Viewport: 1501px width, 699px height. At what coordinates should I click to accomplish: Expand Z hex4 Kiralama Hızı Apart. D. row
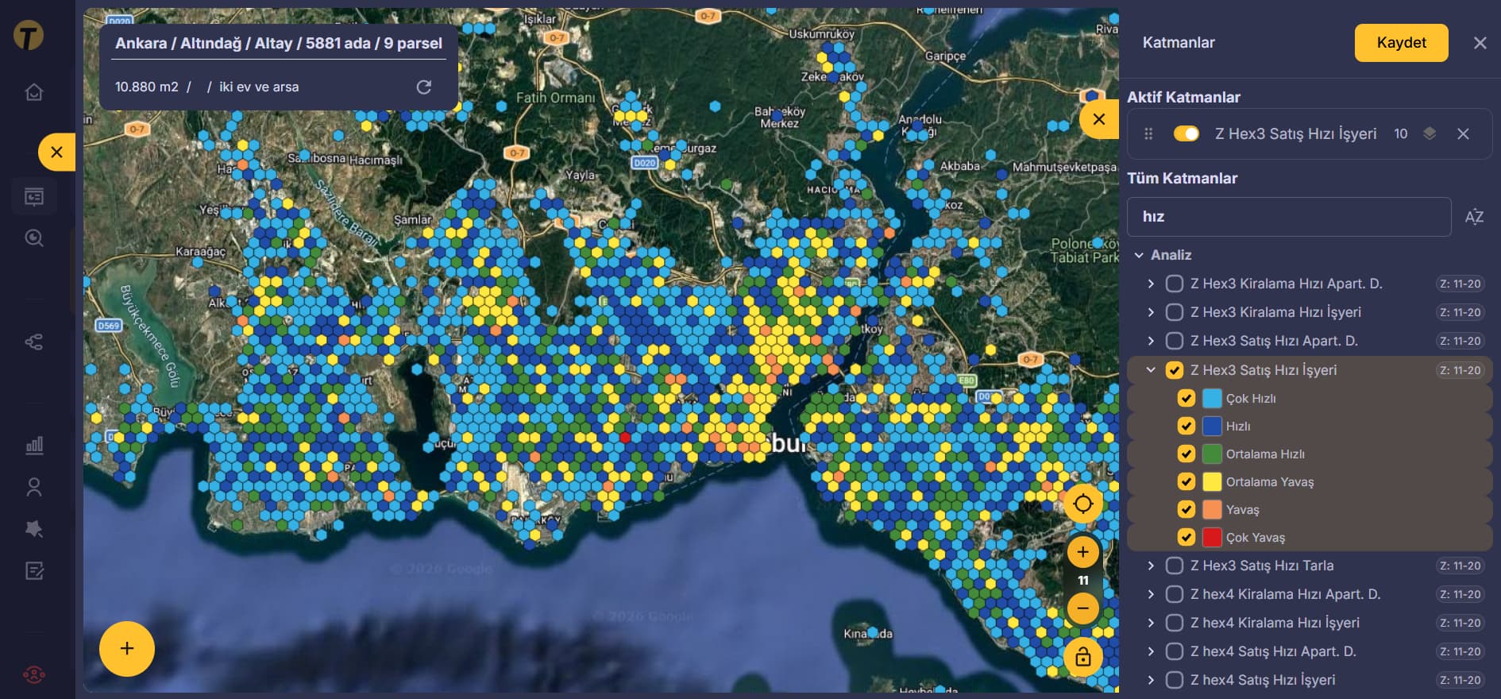tap(1151, 594)
